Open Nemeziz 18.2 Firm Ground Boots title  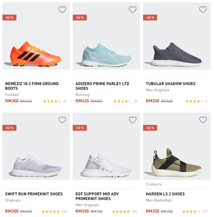[32, 86]
